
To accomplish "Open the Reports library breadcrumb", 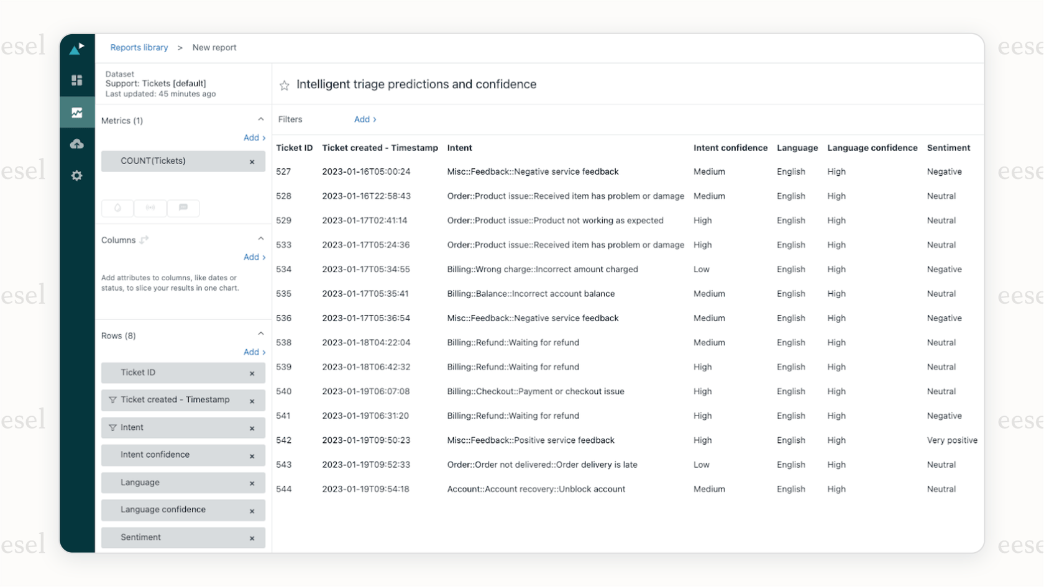I will point(139,48).
